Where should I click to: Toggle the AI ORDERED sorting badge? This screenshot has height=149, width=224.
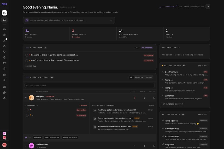pos(147,48)
